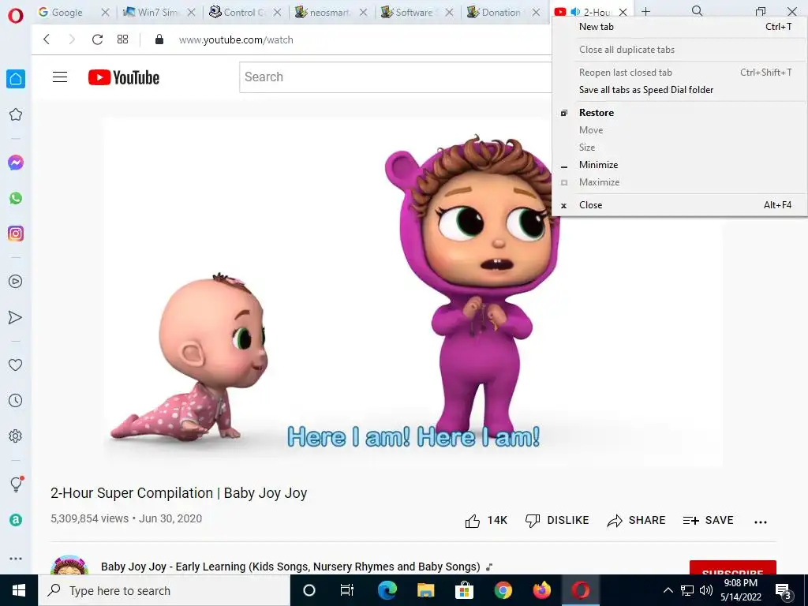The image size is (808, 606).
Task: Click the YouTube search field
Action: (395, 77)
